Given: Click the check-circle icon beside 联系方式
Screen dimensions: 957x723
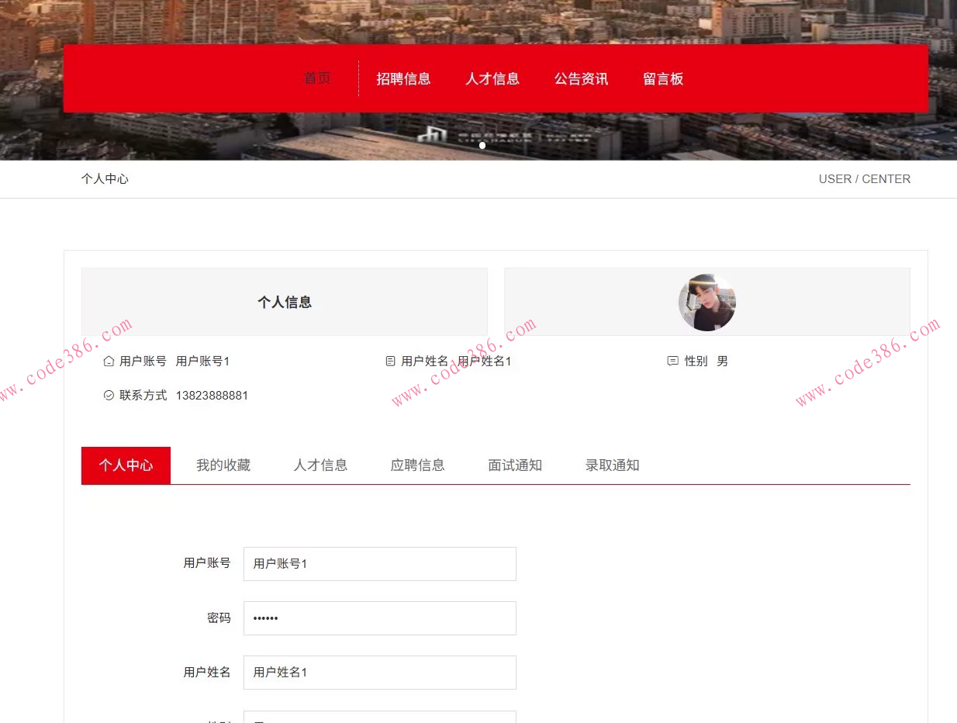Looking at the screenshot, I should click(x=108, y=395).
